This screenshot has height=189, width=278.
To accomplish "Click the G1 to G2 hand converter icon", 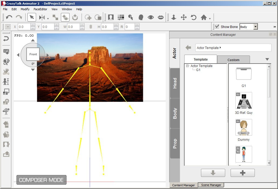I will point(6,72).
